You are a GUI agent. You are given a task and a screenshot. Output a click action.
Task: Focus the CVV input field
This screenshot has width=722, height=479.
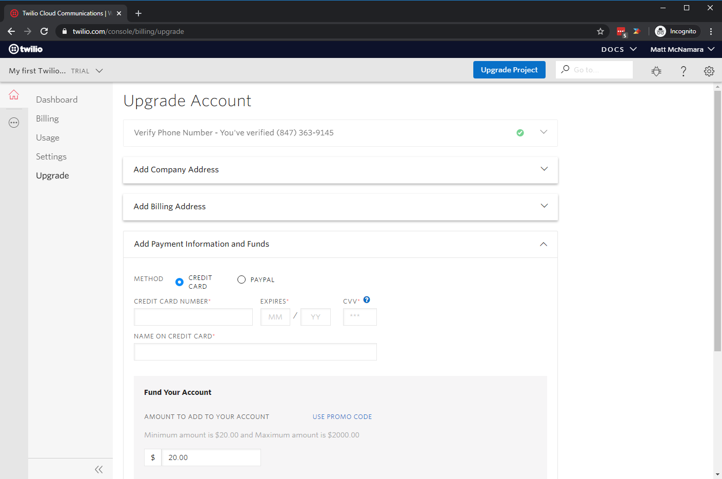click(360, 317)
